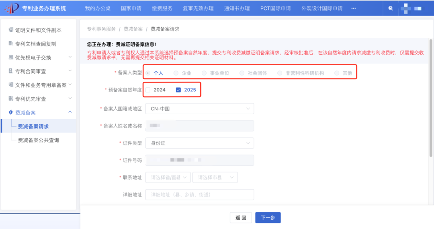The image size is (434, 229).
Task: Click the 返回 button
Action: [241, 218]
